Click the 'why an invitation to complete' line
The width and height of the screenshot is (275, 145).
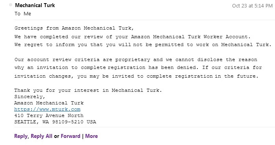click(x=138, y=67)
